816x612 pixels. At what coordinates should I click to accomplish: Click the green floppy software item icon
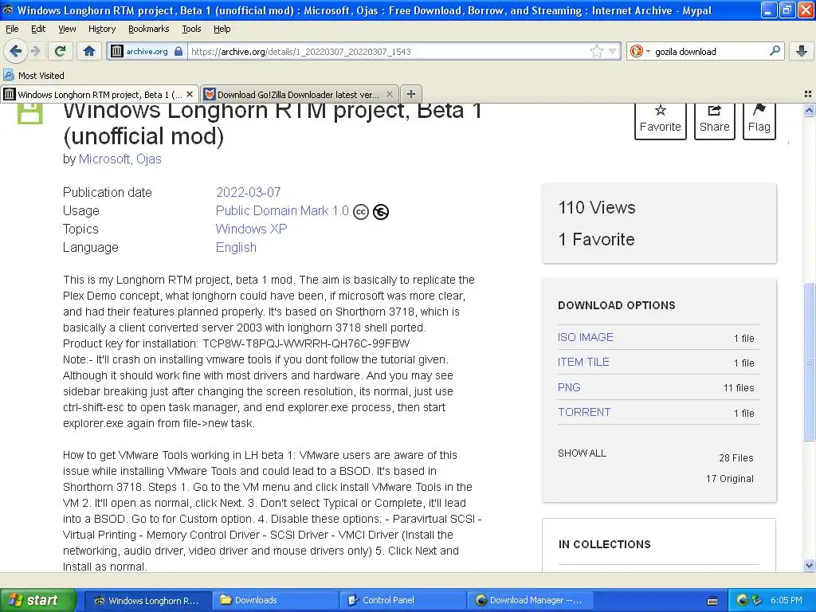point(30,113)
